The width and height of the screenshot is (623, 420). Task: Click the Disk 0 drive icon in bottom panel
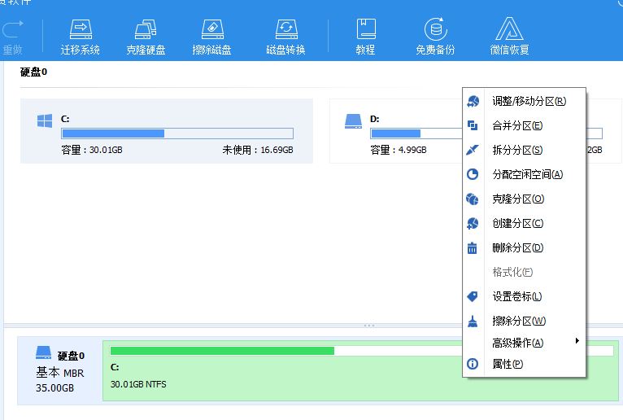pyautogui.click(x=43, y=352)
